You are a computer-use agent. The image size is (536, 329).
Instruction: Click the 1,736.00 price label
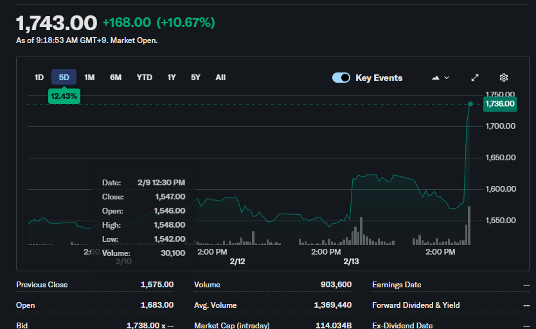tap(500, 104)
